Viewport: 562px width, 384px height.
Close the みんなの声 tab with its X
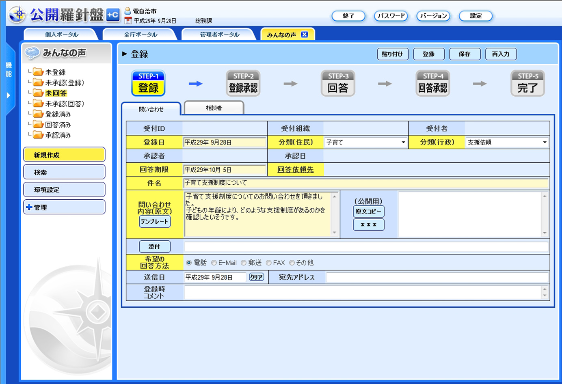pyautogui.click(x=305, y=35)
